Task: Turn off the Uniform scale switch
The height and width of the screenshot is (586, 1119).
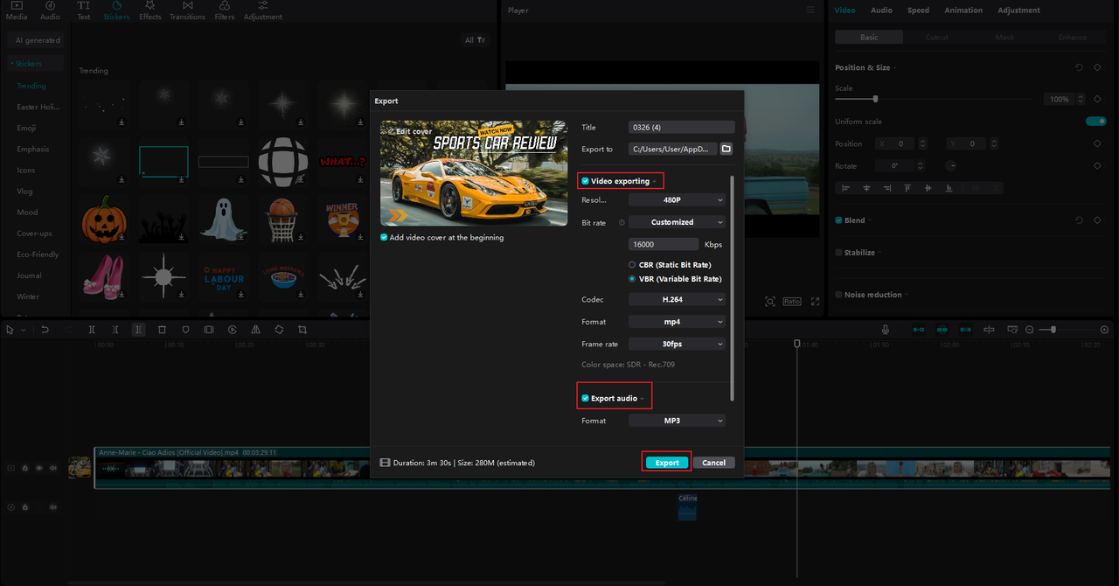Action: [x=1095, y=122]
